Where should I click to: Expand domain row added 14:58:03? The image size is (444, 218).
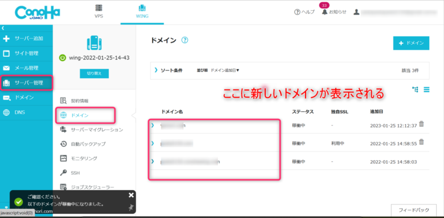(153, 162)
